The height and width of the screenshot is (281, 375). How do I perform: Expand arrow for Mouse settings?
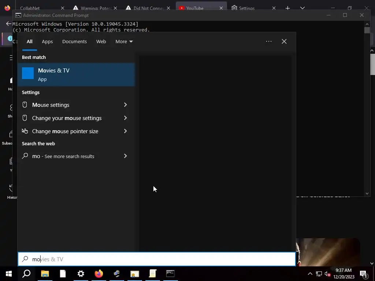(x=125, y=105)
